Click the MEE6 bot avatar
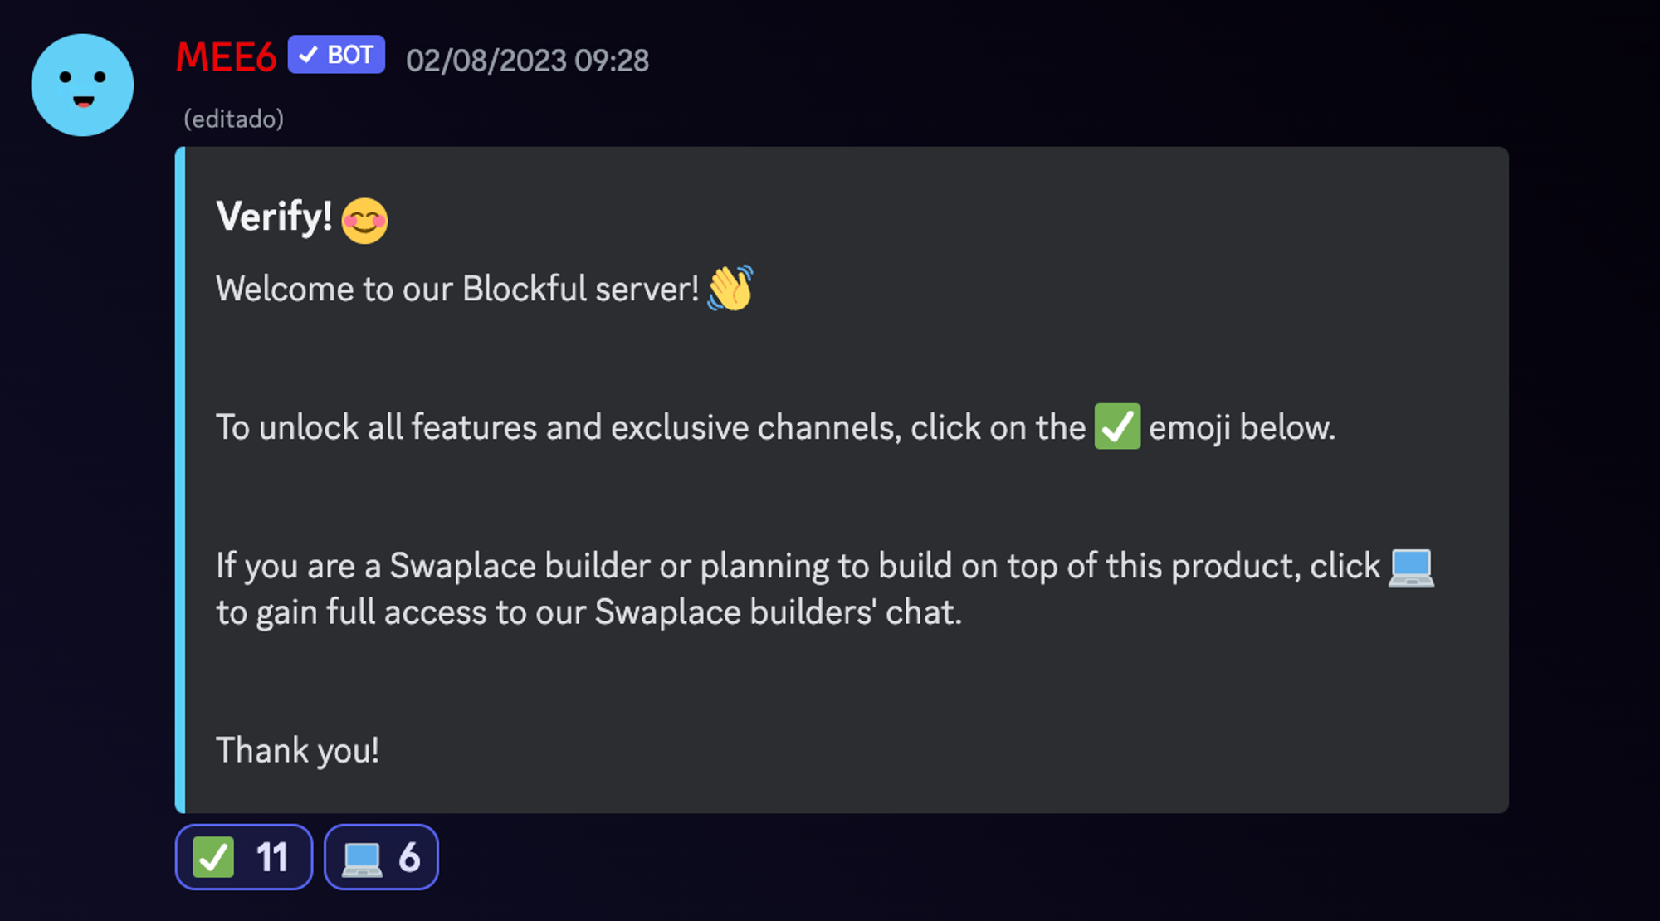1660x921 pixels. tap(82, 85)
